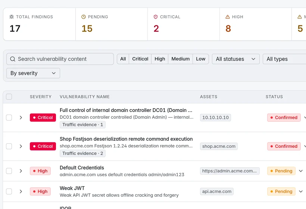Click the High count 8
306x209 pixels.
(x=228, y=28)
